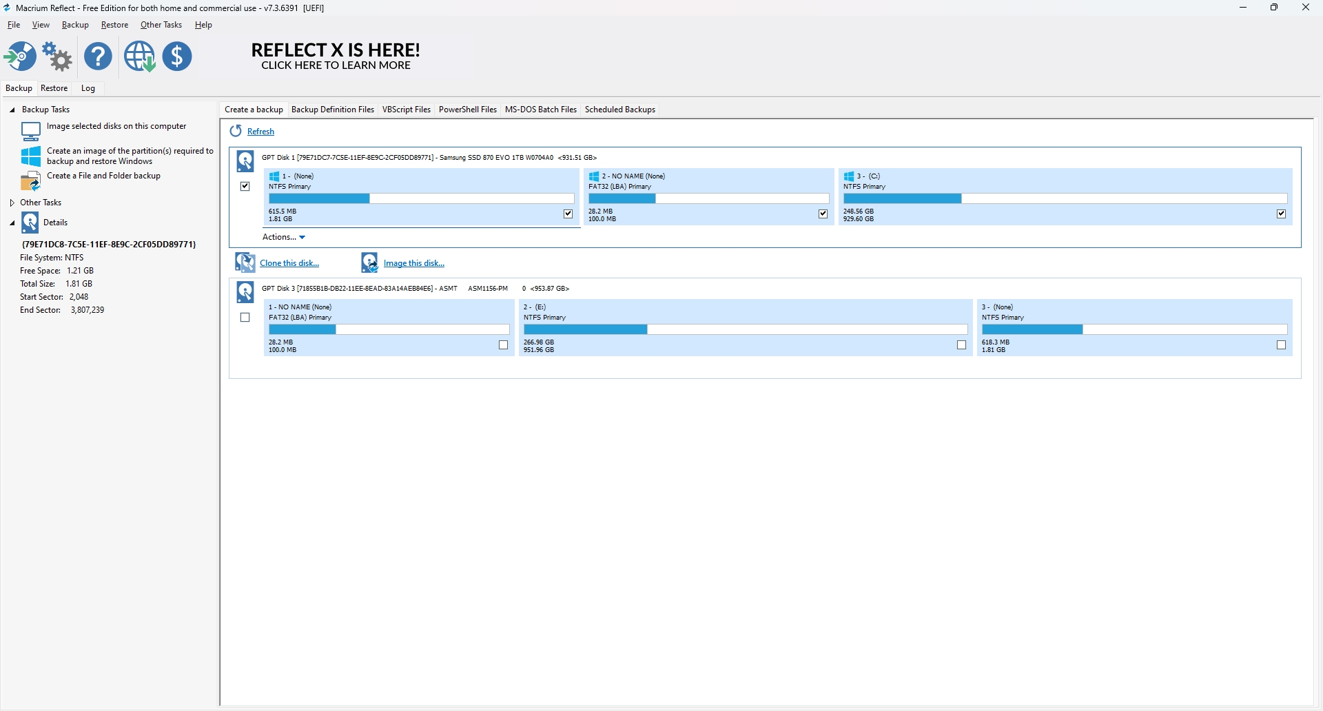Open the View menu
Screen dimensions: 1323x711
pyautogui.click(x=41, y=25)
